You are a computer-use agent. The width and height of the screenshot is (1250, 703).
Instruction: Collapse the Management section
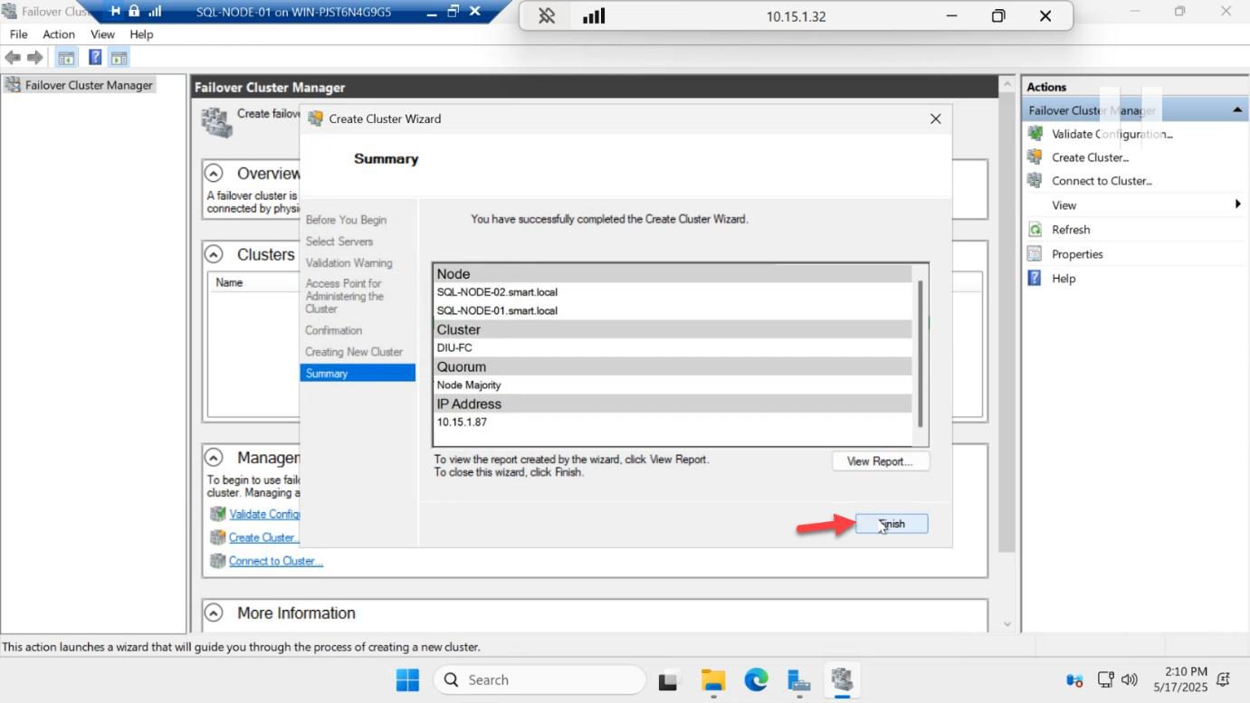tap(215, 457)
